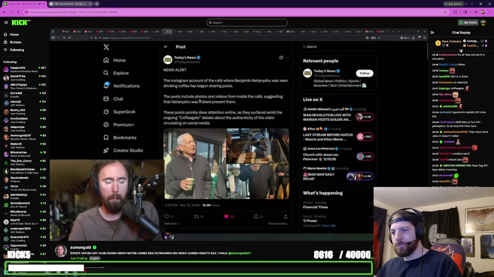The image size is (494, 277).
Task: Open SuperGrok in the X sidebar
Action: [119, 112]
